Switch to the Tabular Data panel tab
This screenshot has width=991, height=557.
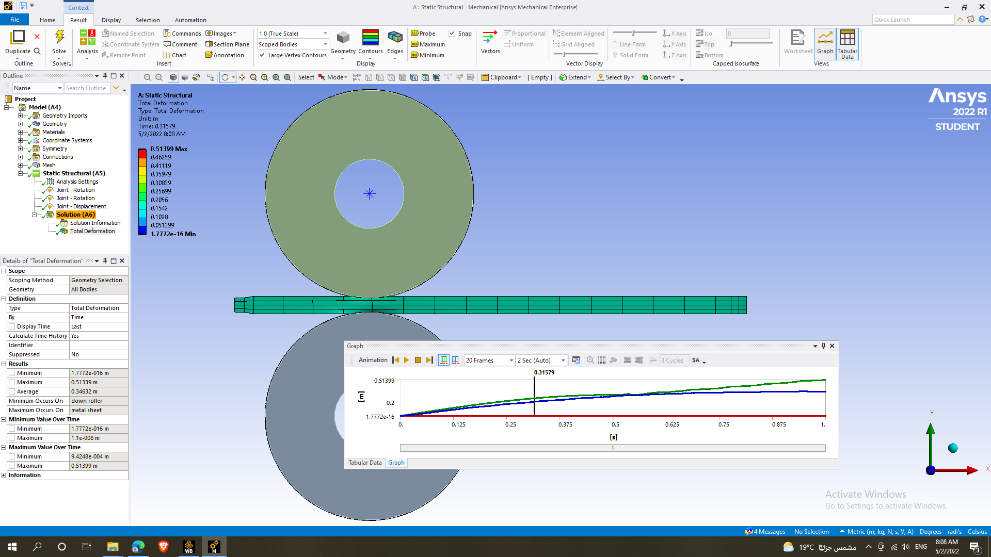coord(365,463)
